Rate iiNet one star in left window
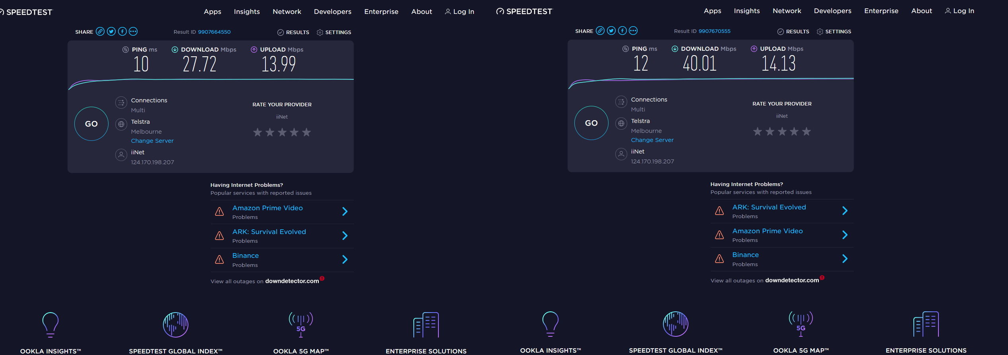Viewport: 1008px width, 355px height. pyautogui.click(x=258, y=132)
